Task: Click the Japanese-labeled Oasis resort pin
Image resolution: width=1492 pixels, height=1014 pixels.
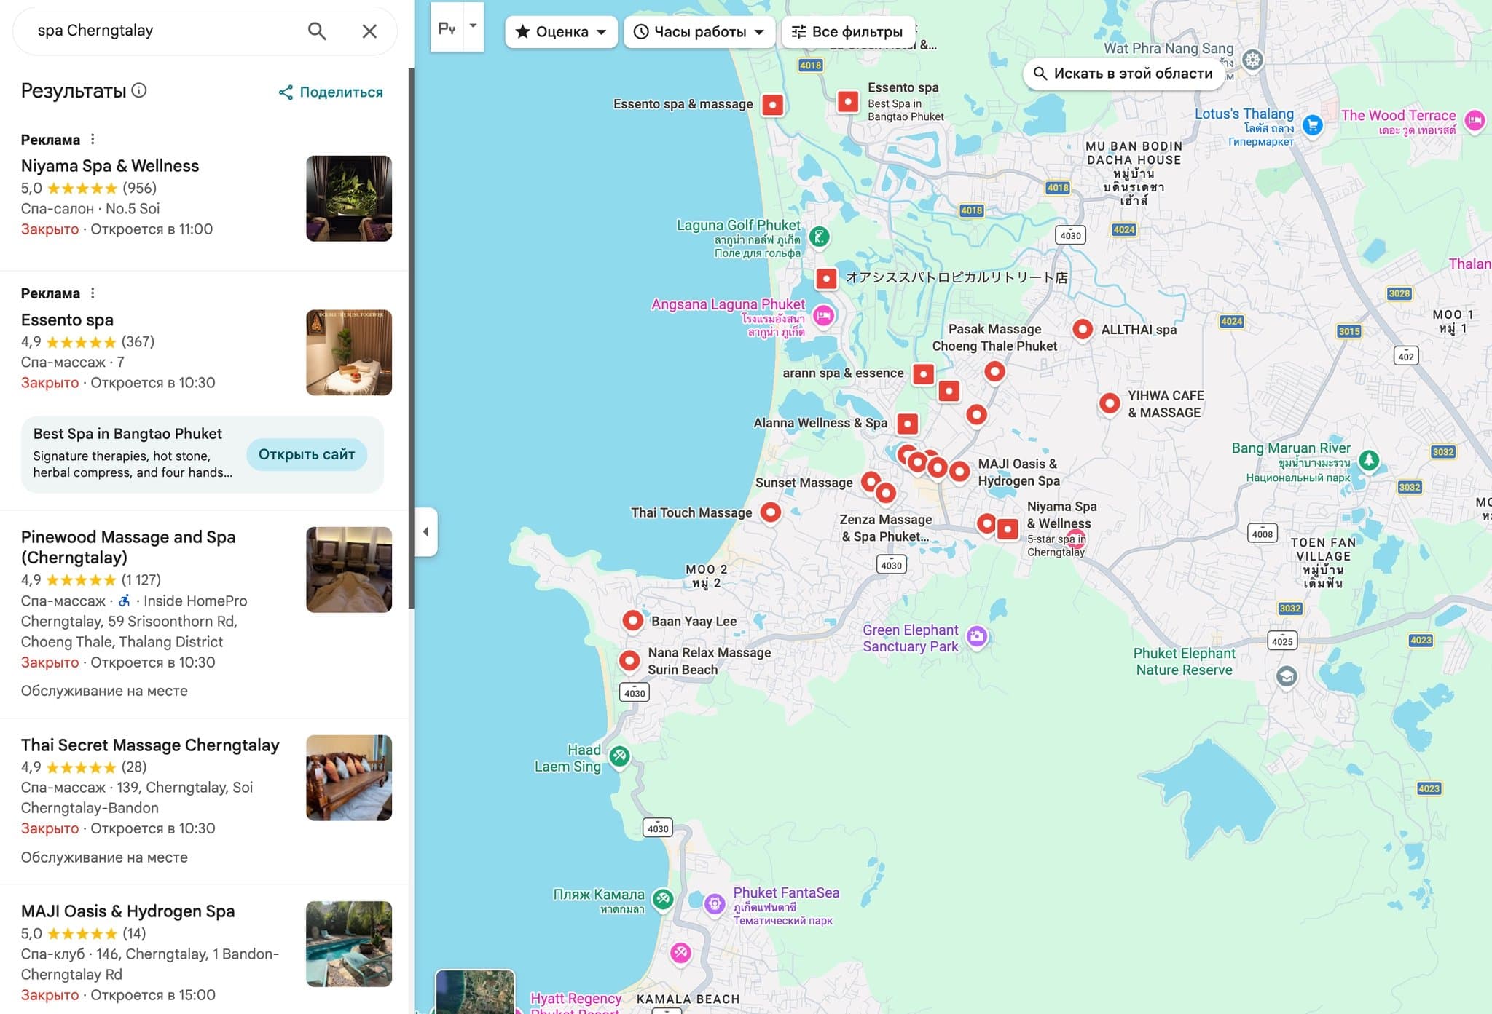Action: click(x=826, y=279)
